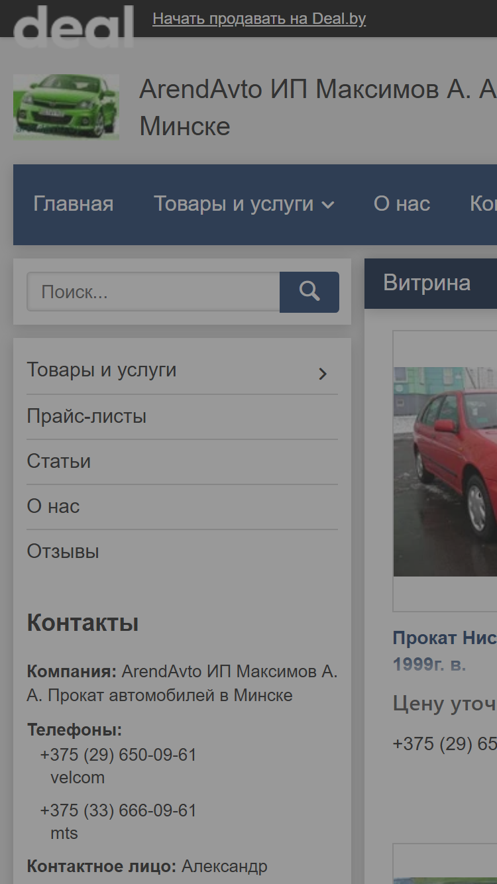Open the 'О нас' navbar item
Image resolution: width=497 pixels, height=884 pixels.
click(402, 204)
